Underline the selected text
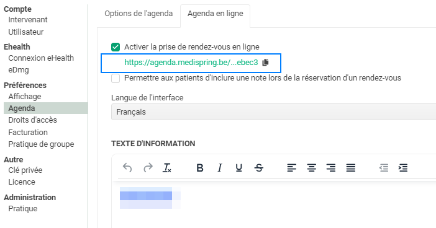This screenshot has width=436, height=228. [238, 168]
